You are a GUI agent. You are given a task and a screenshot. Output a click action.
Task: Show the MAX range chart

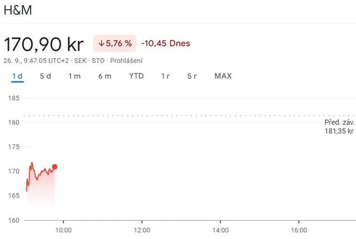[x=223, y=76]
